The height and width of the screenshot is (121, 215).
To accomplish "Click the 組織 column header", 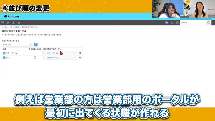I will pos(4,49).
